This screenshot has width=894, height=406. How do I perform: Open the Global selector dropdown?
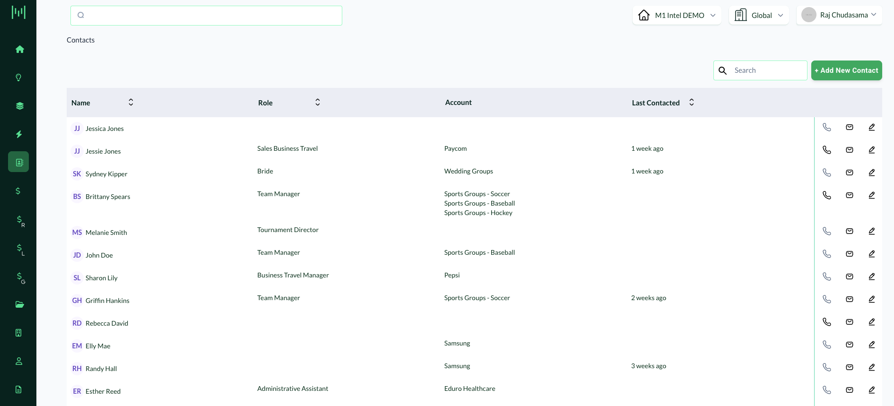758,15
